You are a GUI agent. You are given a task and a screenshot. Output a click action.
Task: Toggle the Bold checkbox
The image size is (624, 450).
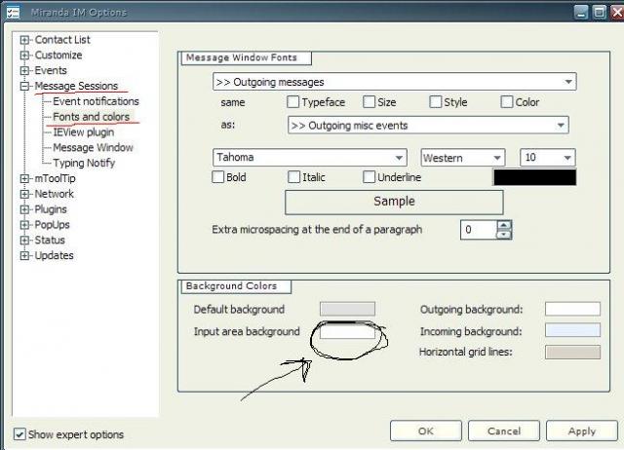pos(218,177)
